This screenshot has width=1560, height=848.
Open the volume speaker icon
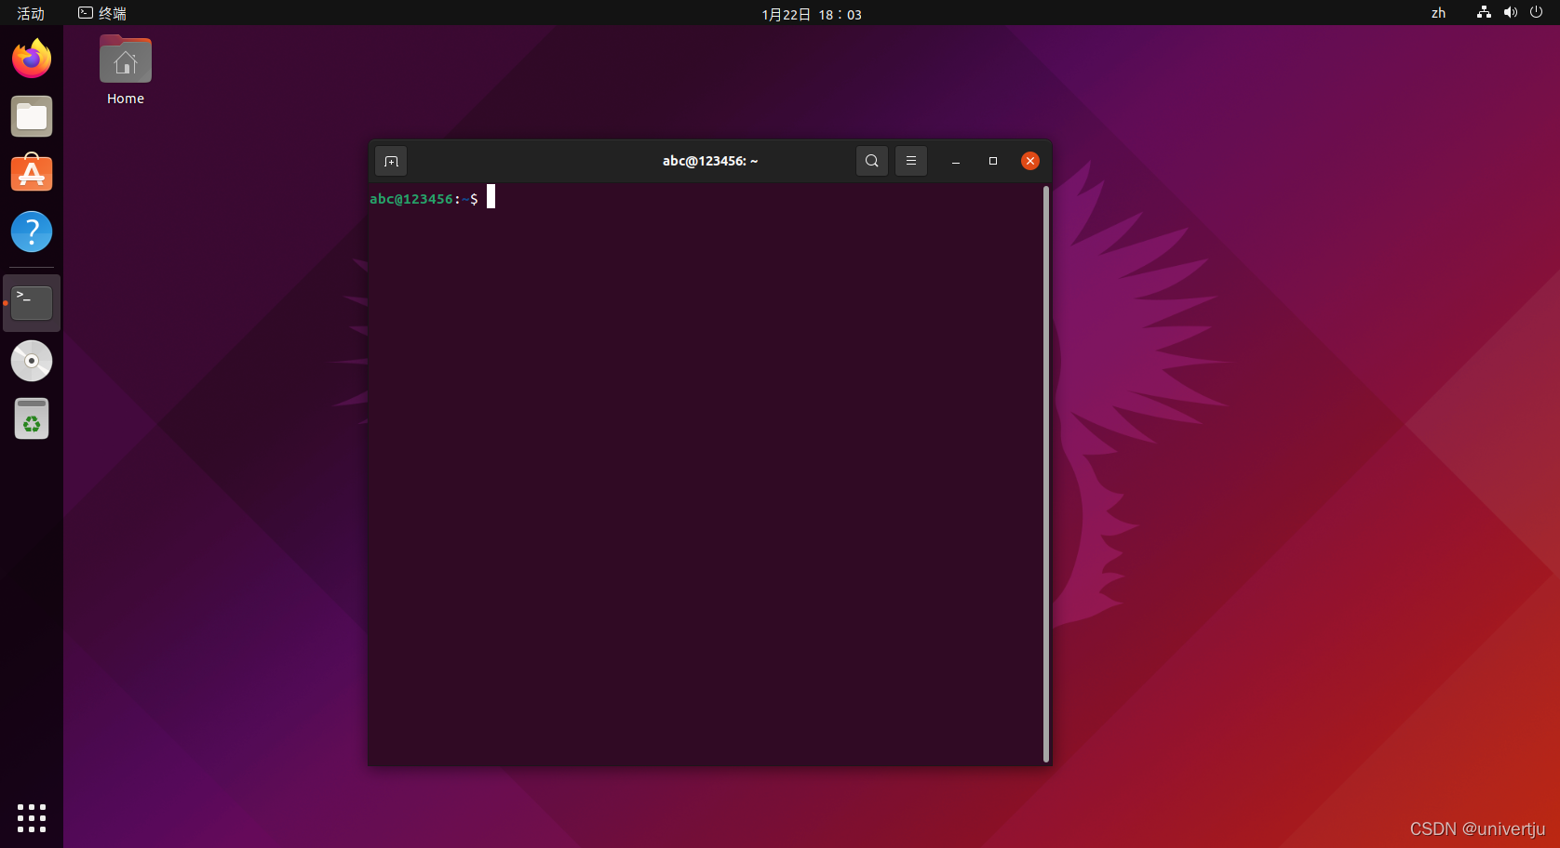(1510, 12)
